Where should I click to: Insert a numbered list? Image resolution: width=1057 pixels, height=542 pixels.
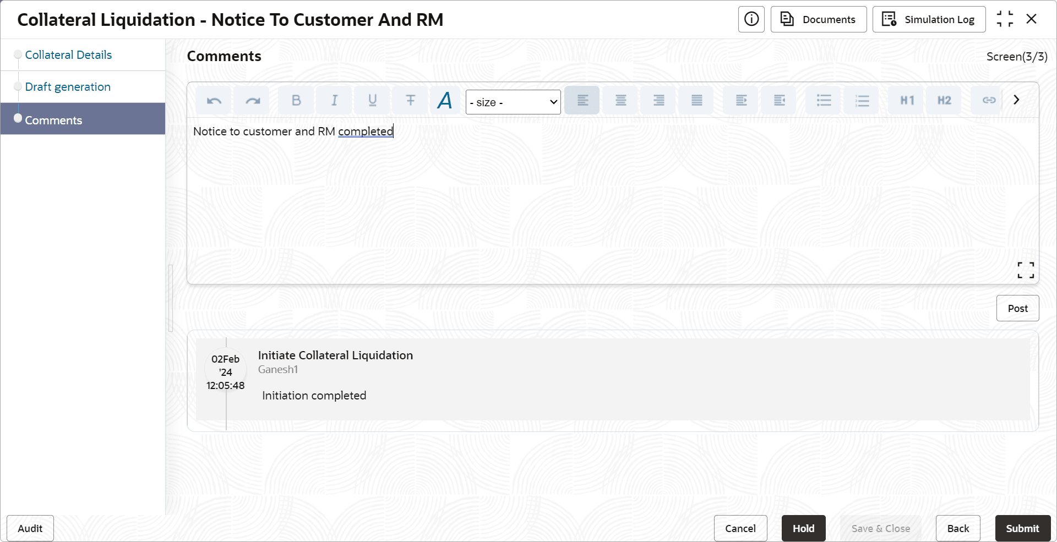tap(862, 101)
